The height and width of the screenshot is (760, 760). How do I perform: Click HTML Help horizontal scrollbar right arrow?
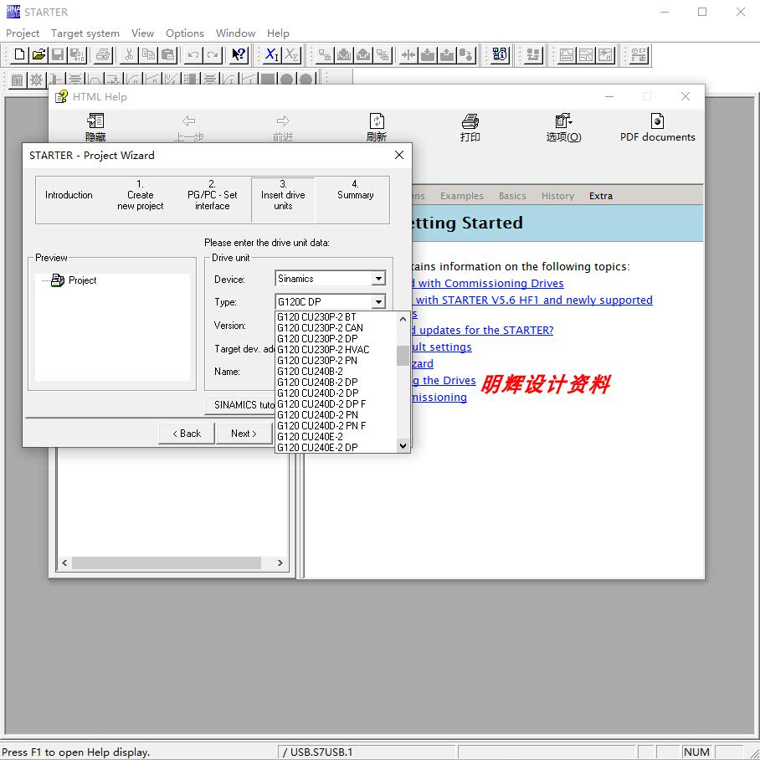(x=280, y=562)
